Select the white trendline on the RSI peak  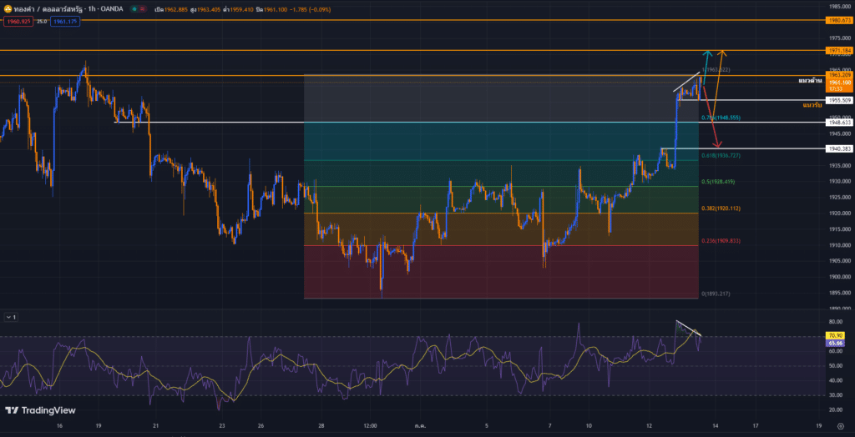[689, 328]
